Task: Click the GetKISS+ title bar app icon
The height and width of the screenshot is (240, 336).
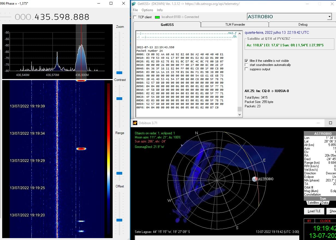Action: pos(134,4)
